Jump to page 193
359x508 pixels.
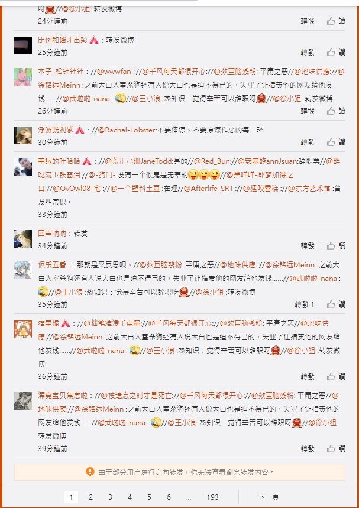[212, 497]
